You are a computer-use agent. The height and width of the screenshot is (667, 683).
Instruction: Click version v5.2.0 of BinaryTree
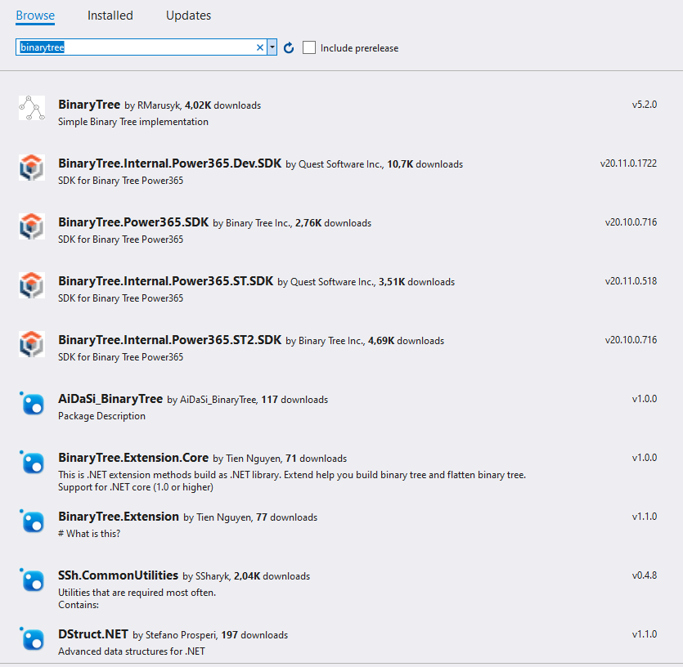645,105
